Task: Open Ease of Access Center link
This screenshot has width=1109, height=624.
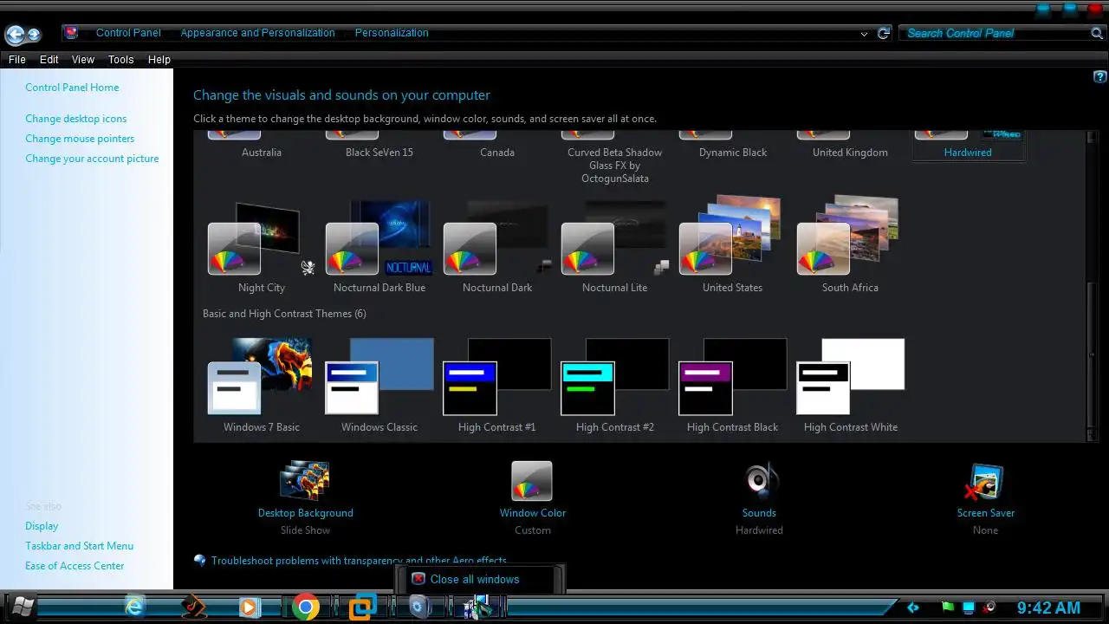Action: pos(75,566)
